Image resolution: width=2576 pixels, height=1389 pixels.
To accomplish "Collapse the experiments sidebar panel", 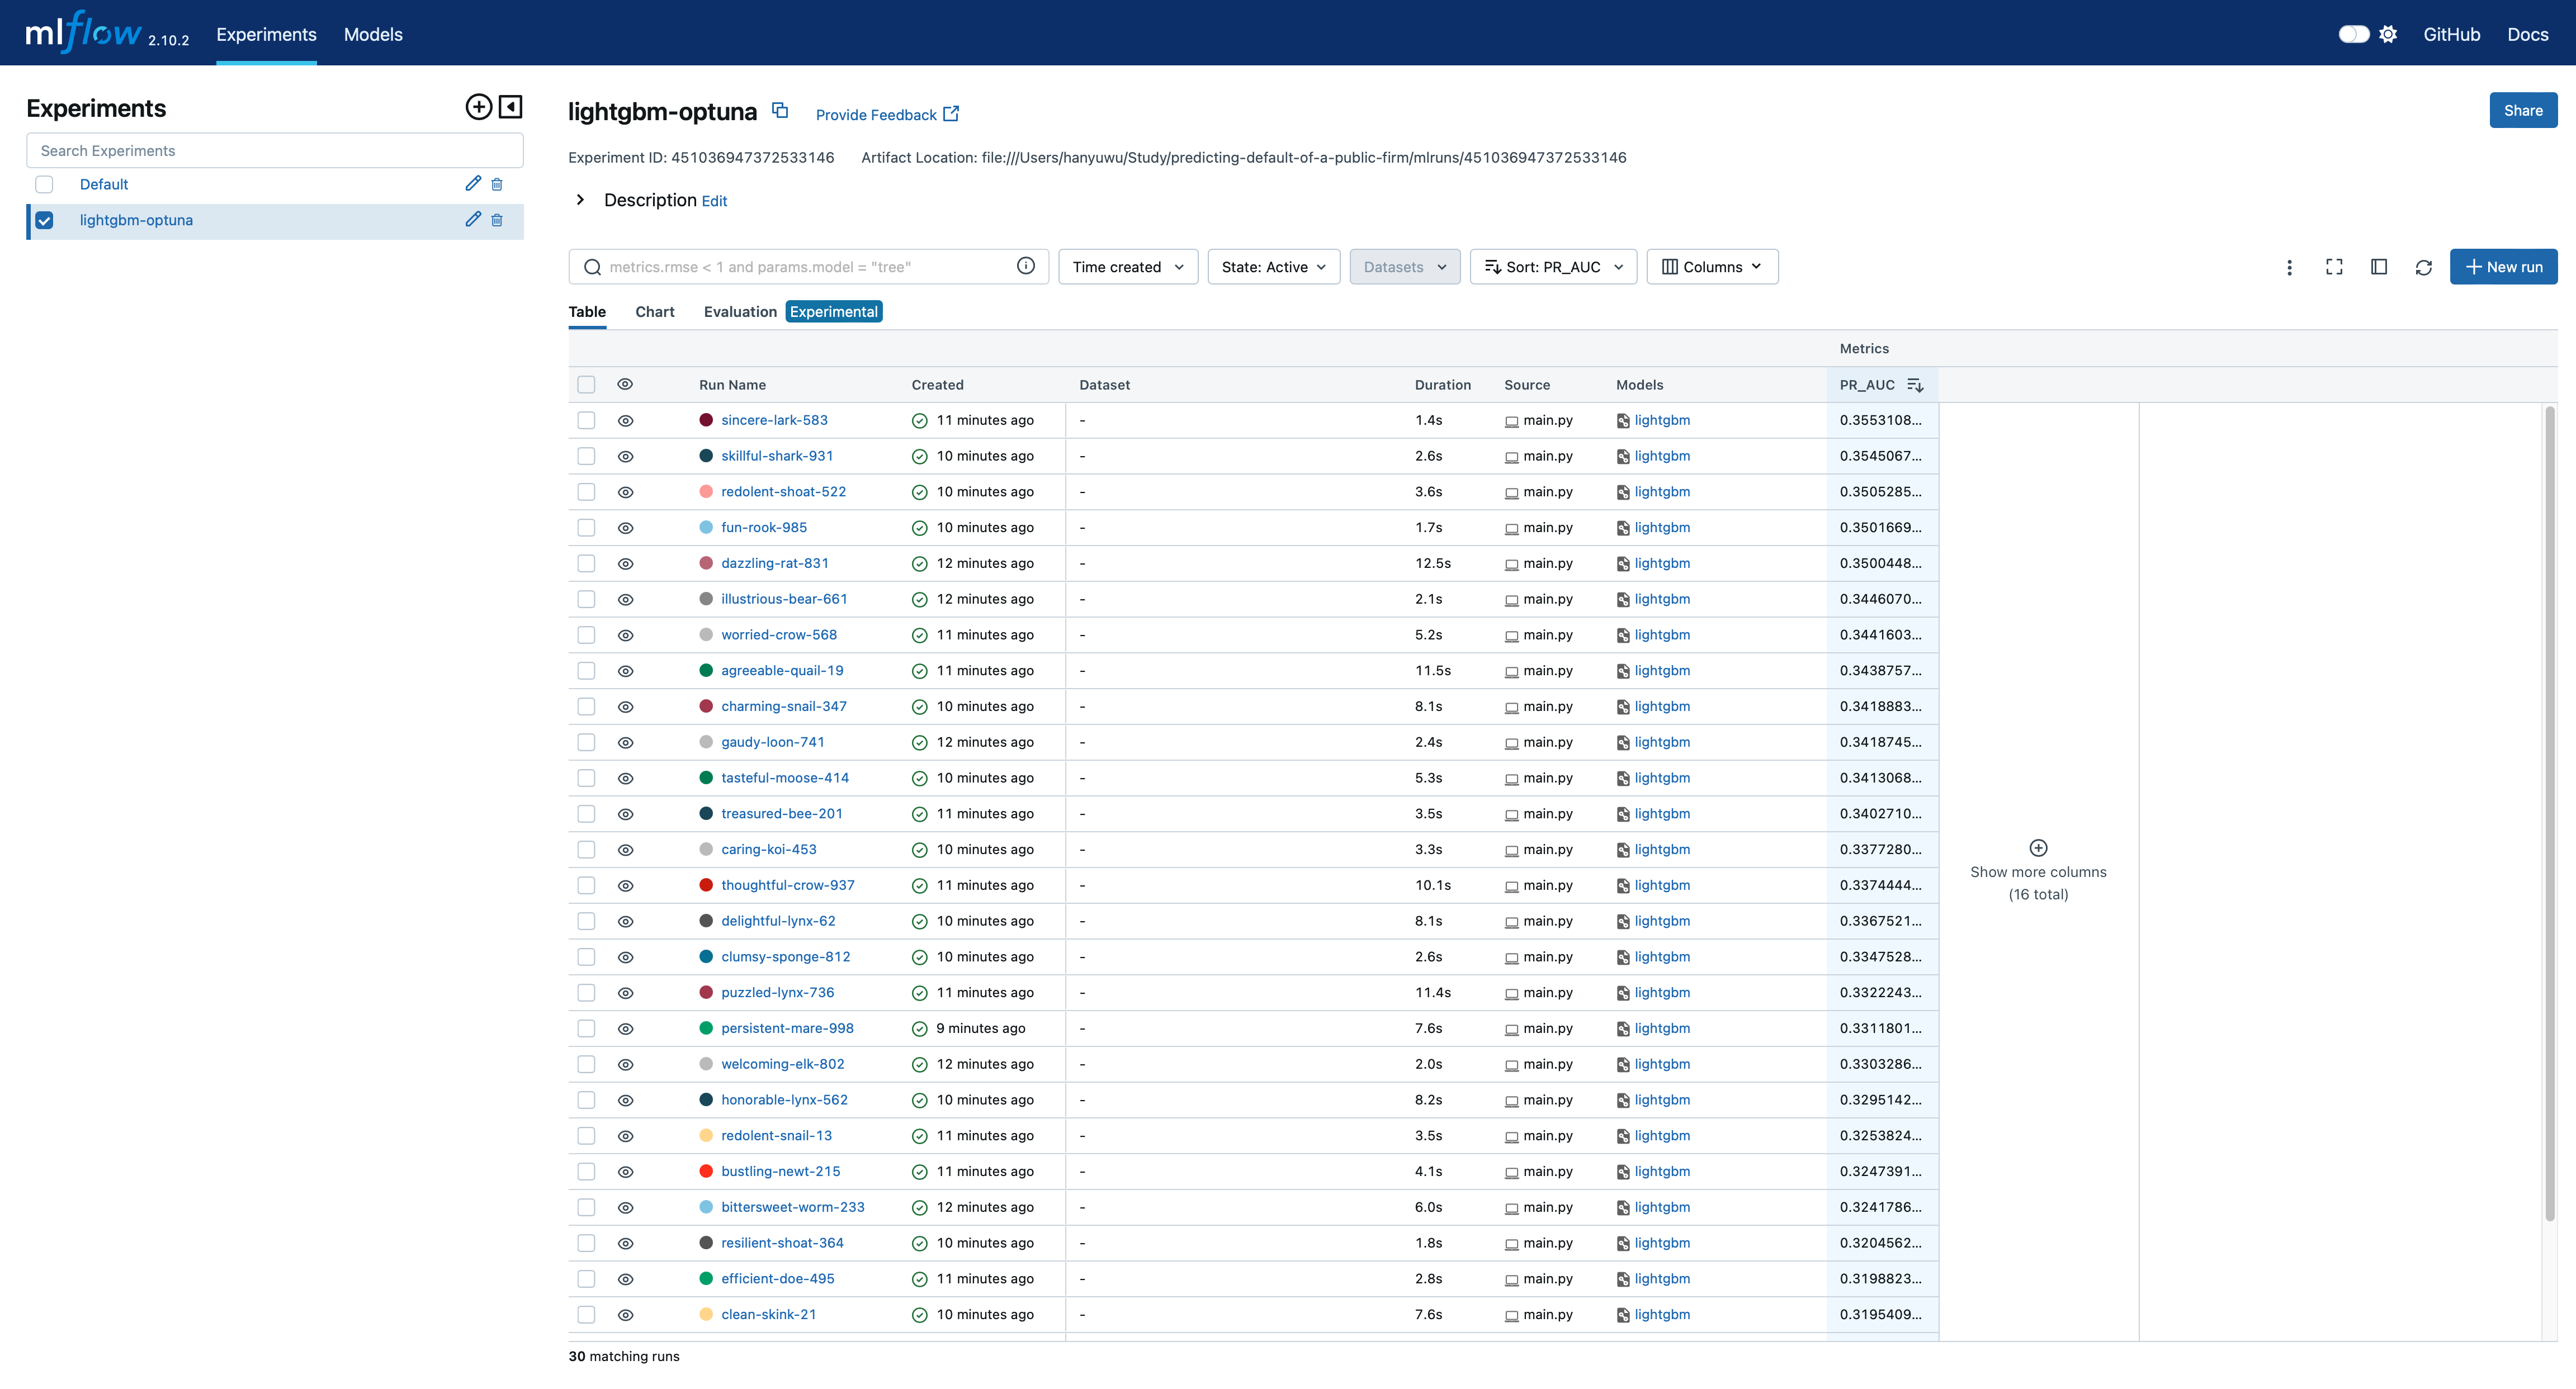I will coord(511,107).
